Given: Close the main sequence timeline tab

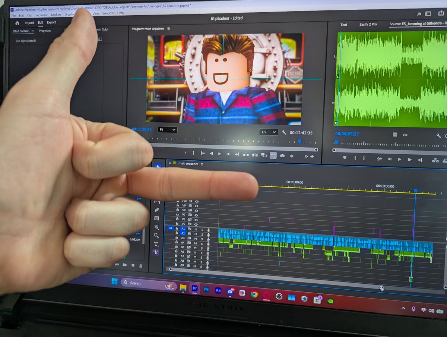Looking at the screenshot, I should click(170, 163).
